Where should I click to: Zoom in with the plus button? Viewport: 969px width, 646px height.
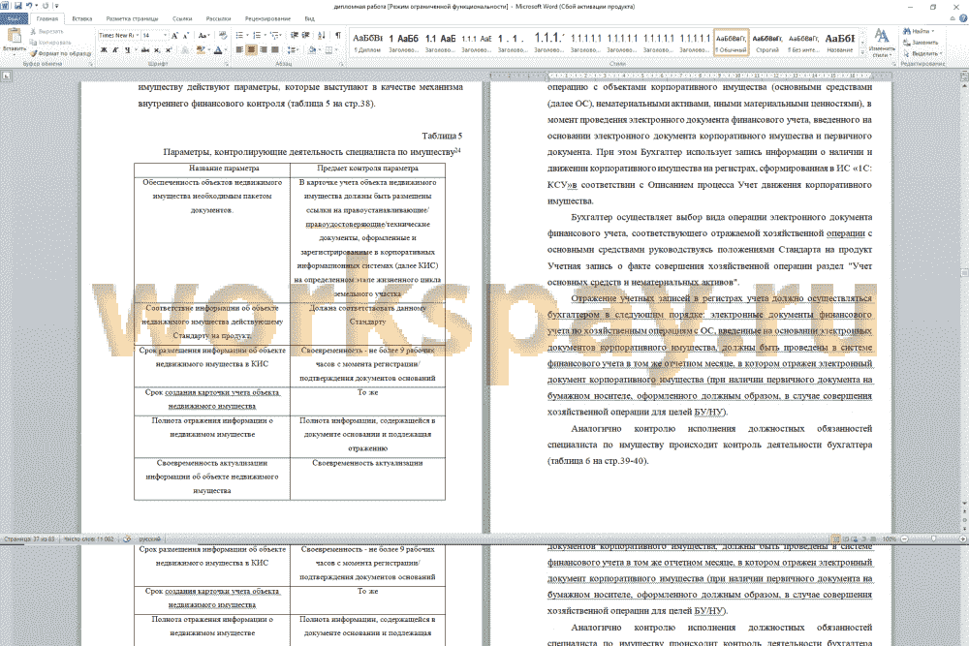tap(963, 539)
